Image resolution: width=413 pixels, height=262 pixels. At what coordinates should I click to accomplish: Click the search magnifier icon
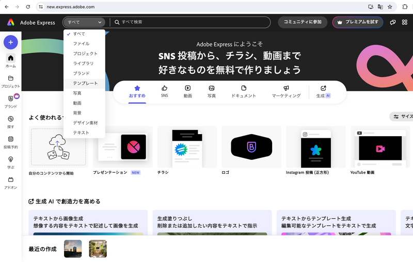(x=117, y=22)
